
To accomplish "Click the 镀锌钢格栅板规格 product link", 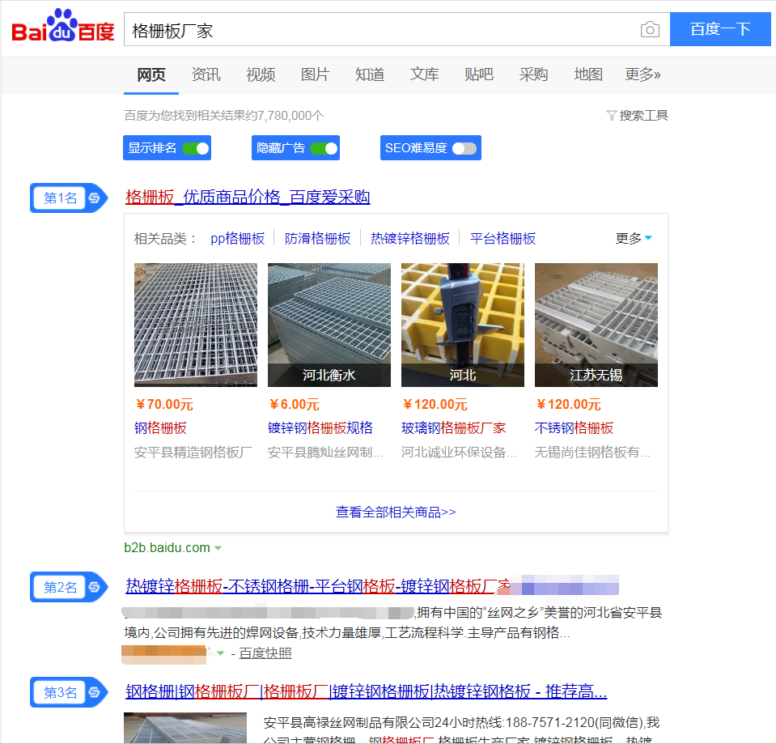I will (x=320, y=428).
